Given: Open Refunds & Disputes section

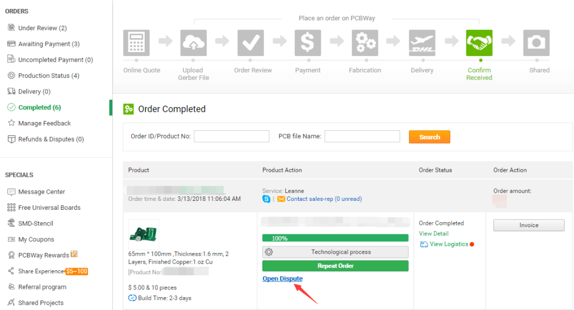Looking at the screenshot, I should coord(50,139).
